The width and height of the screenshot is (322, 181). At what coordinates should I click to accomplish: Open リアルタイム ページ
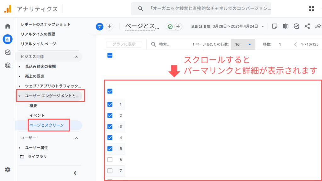click(x=38, y=44)
